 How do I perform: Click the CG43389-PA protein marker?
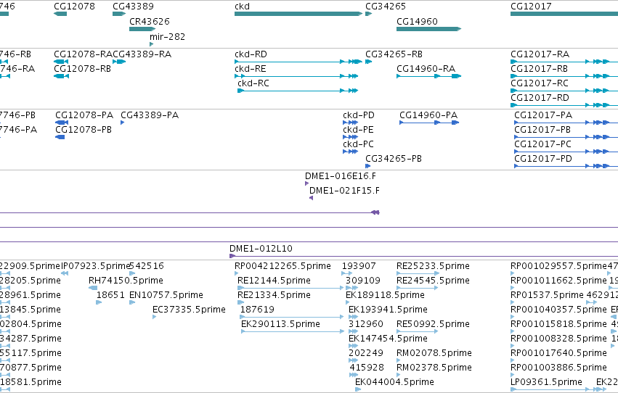(122, 123)
